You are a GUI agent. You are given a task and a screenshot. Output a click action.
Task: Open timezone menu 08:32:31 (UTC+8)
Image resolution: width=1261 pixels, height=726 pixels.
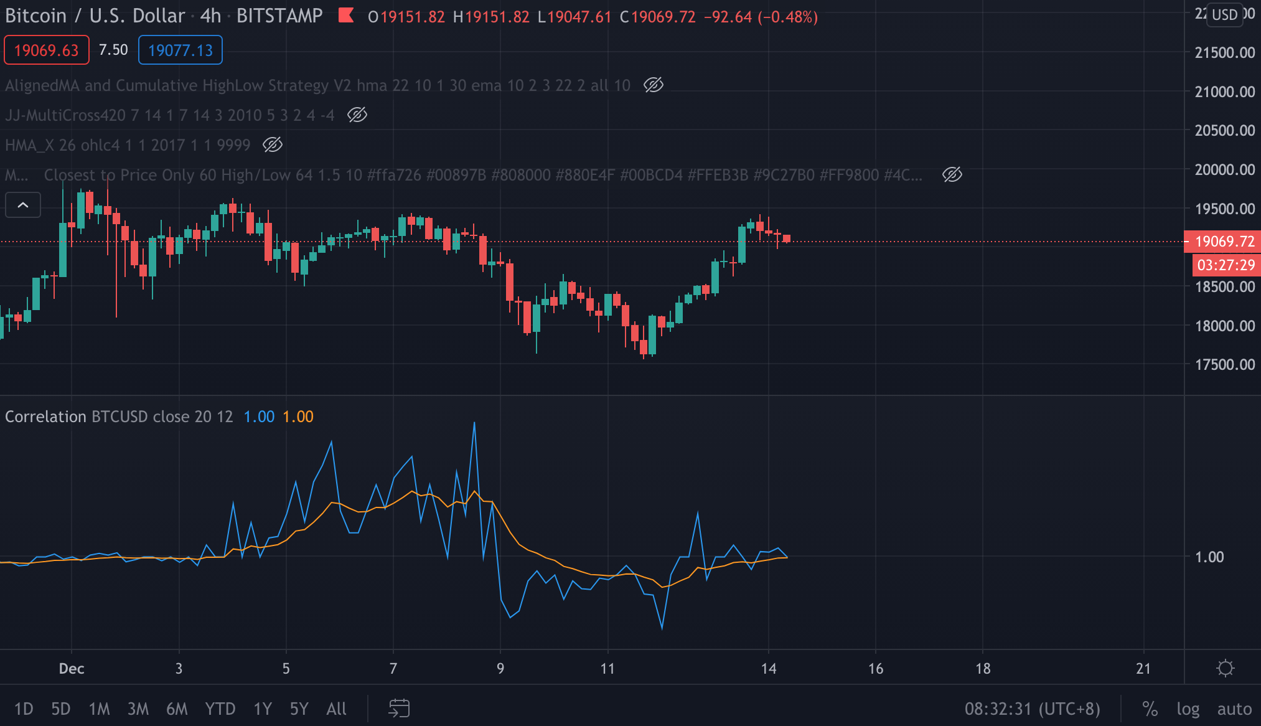tap(1033, 709)
